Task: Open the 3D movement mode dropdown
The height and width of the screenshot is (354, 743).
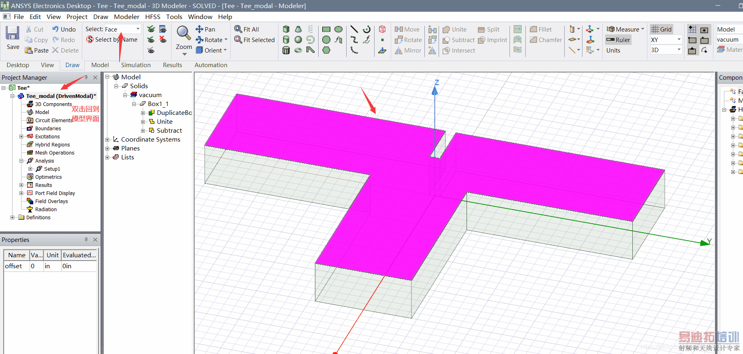Action: point(679,50)
